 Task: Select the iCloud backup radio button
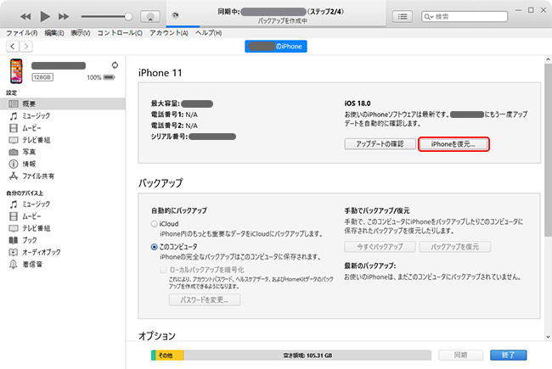(x=143, y=224)
